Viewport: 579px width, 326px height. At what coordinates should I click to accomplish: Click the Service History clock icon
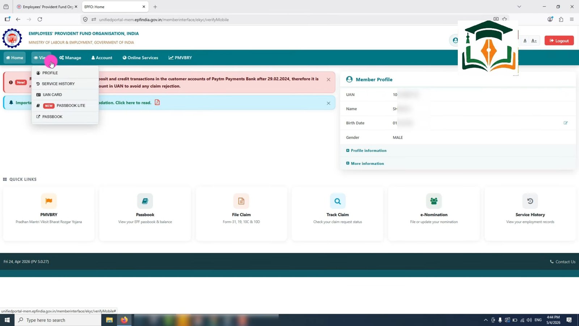tap(530, 201)
